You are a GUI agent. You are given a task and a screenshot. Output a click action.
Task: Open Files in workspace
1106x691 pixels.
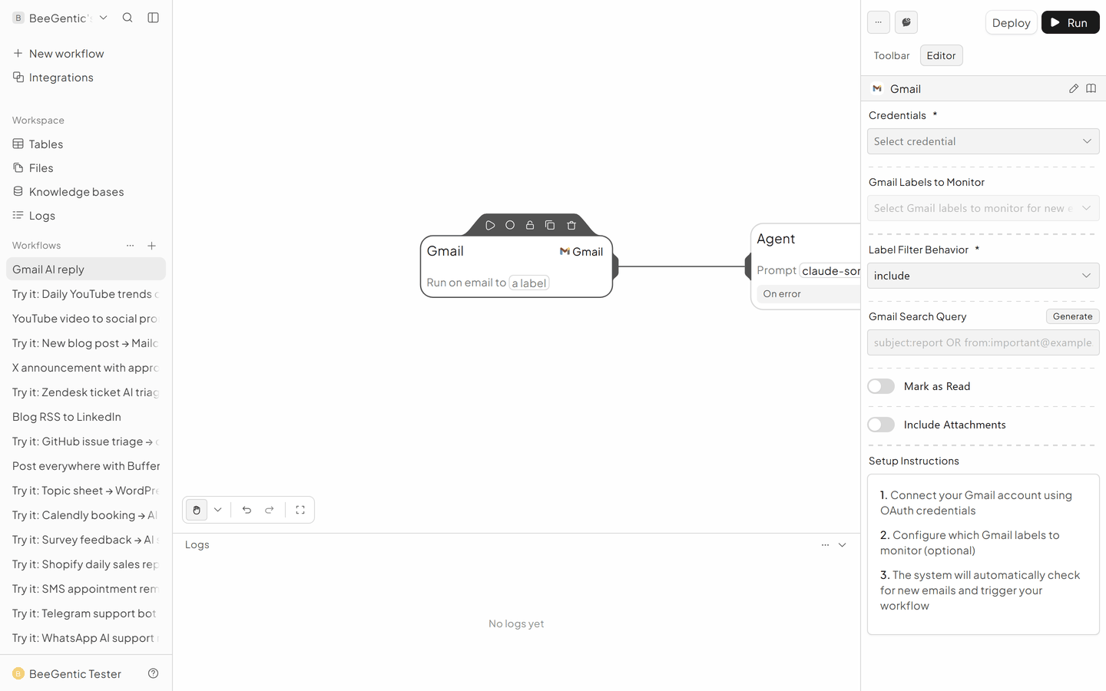pyautogui.click(x=86, y=168)
